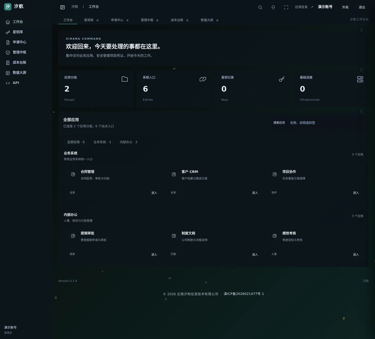
Task: Click 汐航 breadcrumb link
Action: pyautogui.click(x=75, y=7)
